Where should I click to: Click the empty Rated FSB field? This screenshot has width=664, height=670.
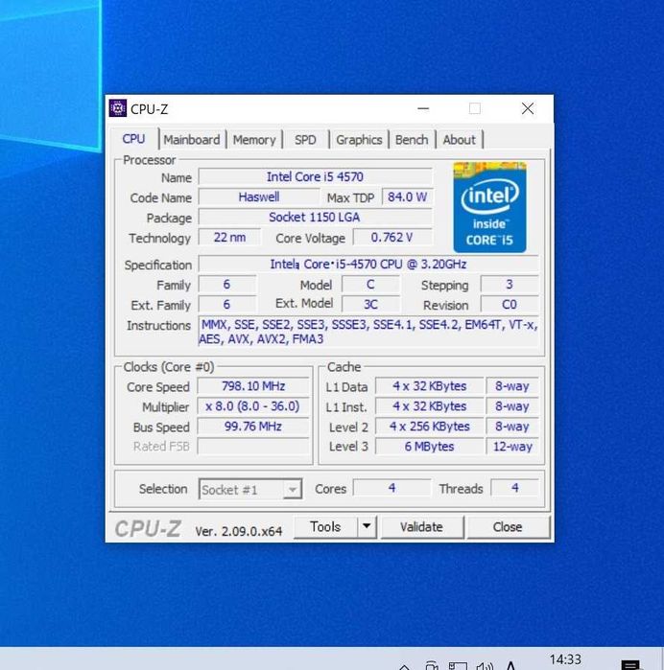coord(253,446)
